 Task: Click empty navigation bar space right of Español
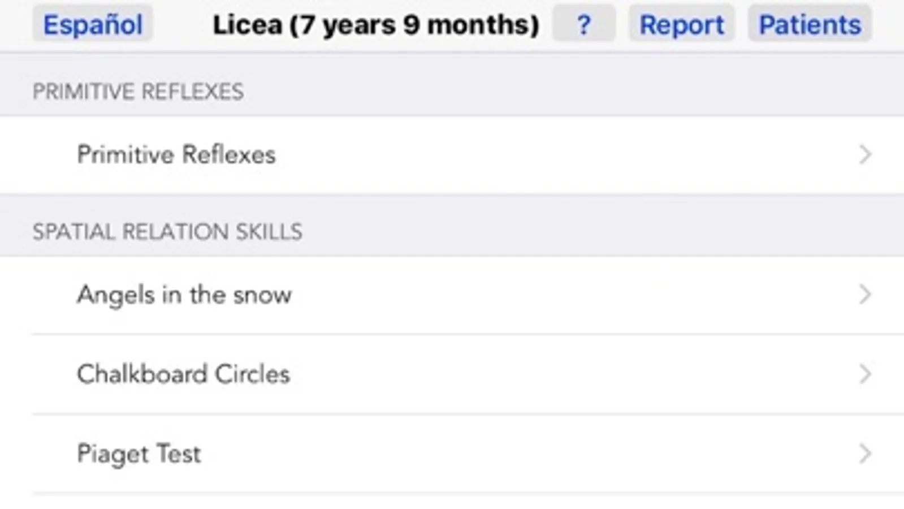[x=181, y=24]
